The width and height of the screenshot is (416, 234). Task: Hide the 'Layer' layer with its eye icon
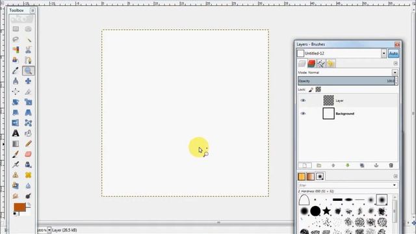point(303,101)
